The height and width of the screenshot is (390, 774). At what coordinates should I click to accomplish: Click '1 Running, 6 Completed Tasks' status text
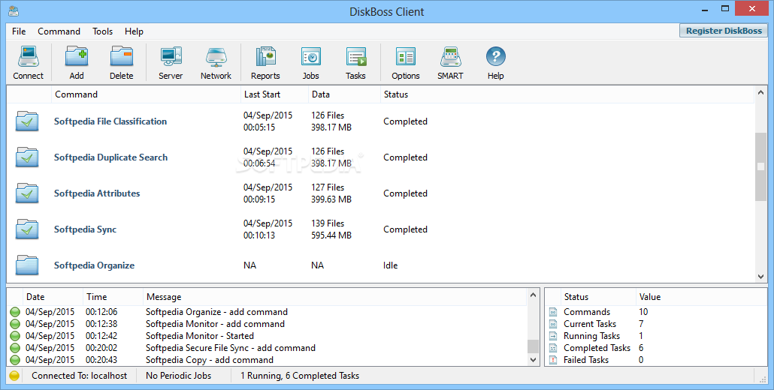(x=300, y=376)
